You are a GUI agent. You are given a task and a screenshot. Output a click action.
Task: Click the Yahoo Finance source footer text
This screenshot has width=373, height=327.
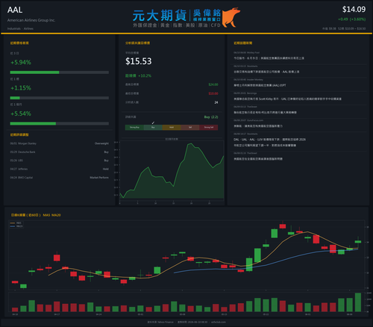click(160, 322)
